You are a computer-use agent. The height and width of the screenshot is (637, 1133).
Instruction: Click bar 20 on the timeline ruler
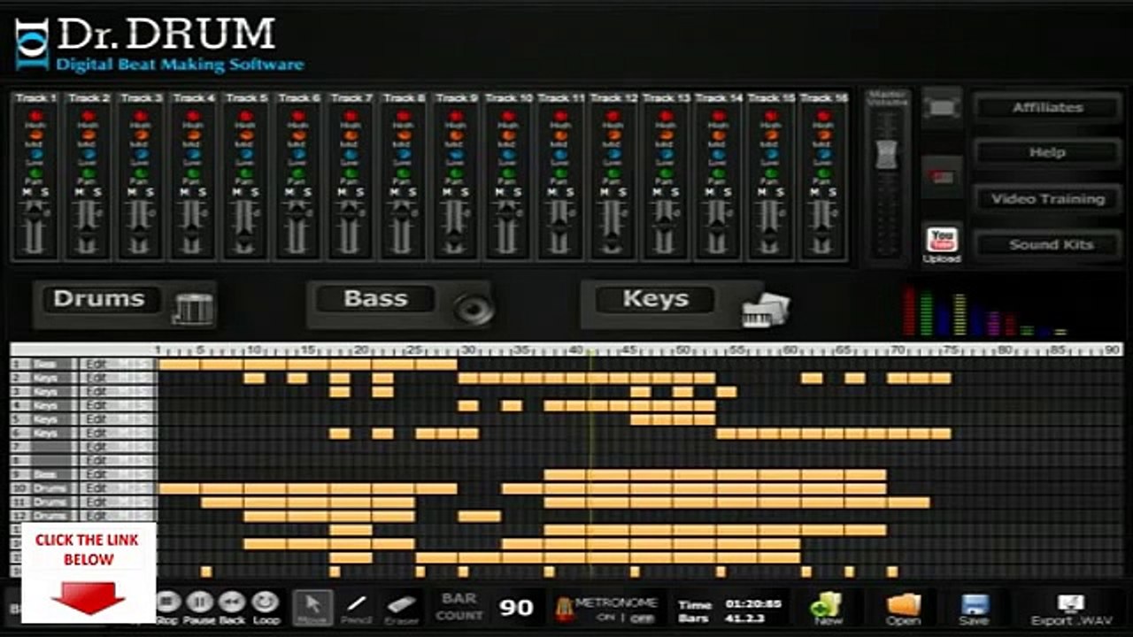361,350
